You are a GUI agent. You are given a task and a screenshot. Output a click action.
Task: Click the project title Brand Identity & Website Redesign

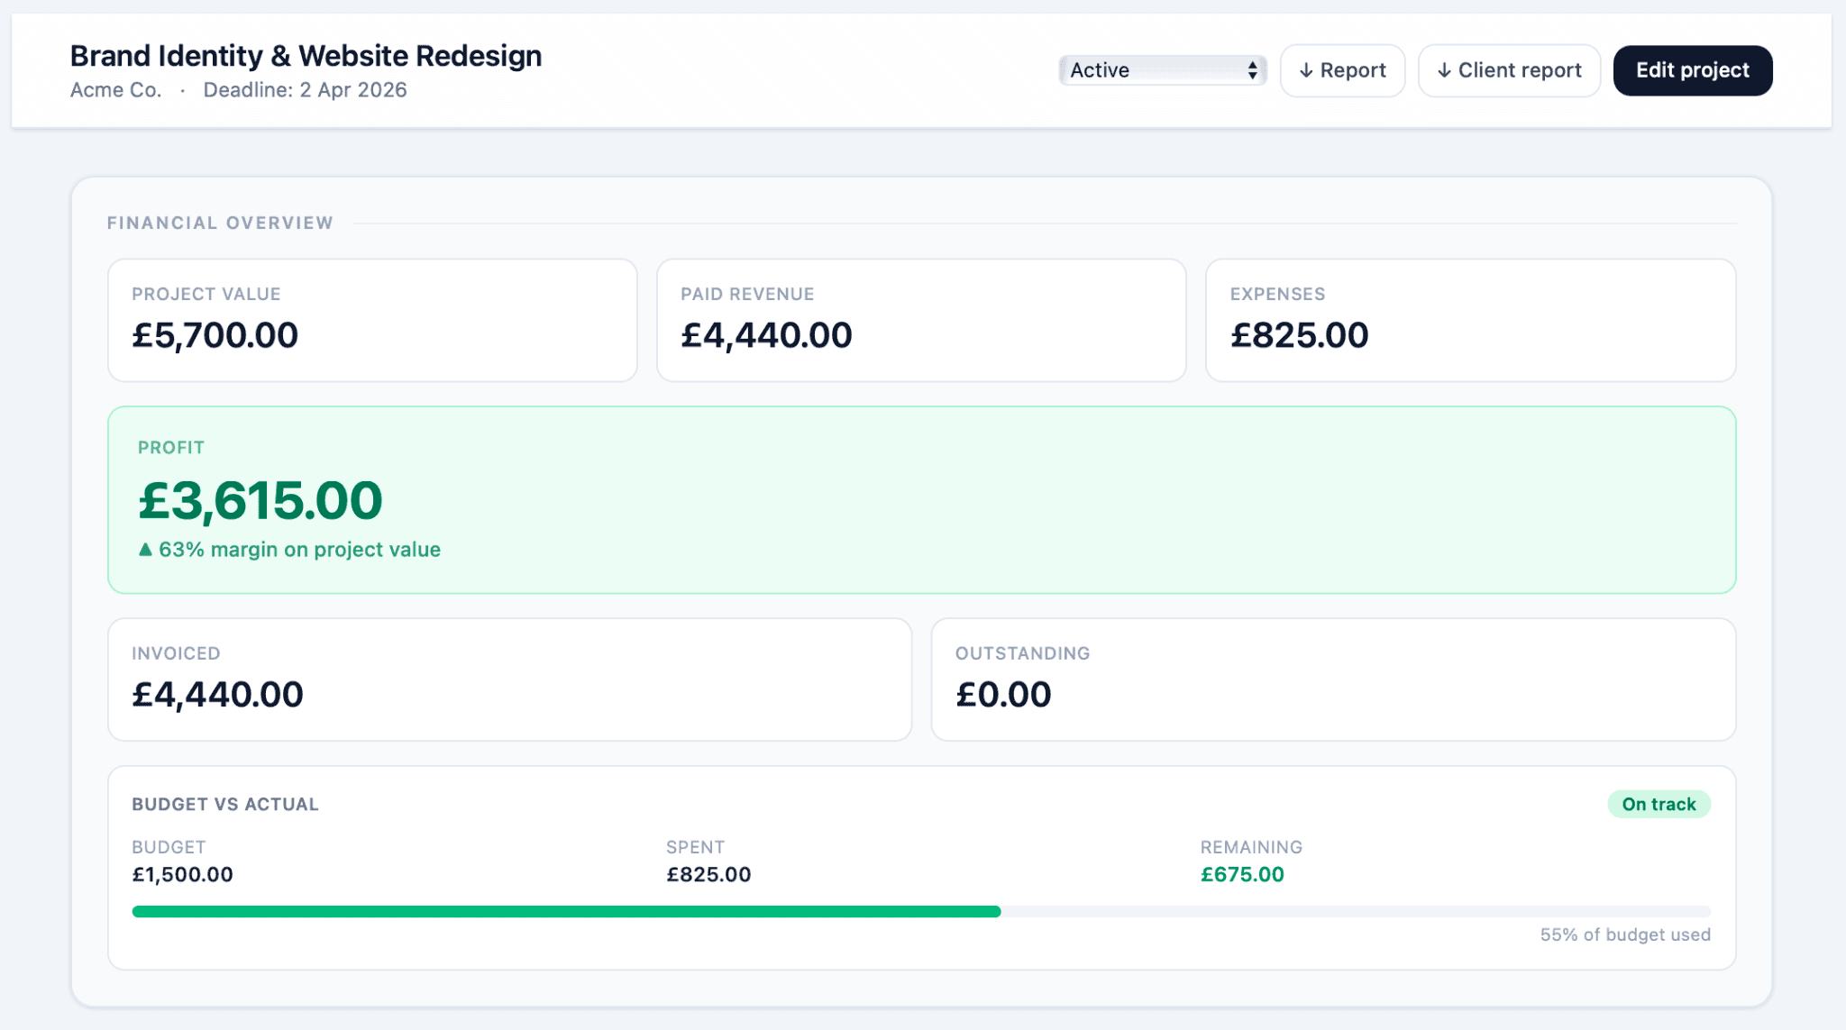pyautogui.click(x=306, y=55)
